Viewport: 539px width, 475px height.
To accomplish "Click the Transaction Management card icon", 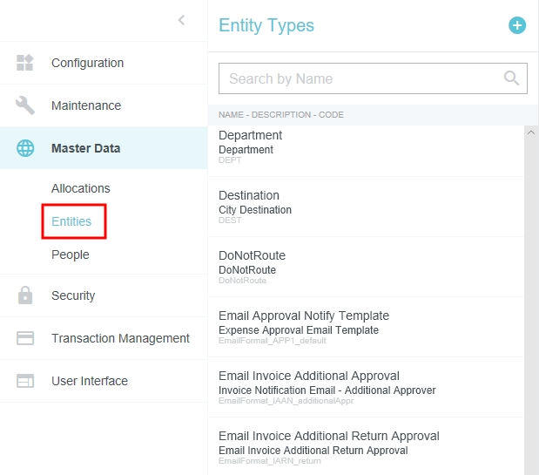I will [25, 338].
